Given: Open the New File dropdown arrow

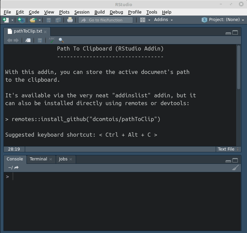Looking at the screenshot, I should pyautogui.click(x=12, y=20).
